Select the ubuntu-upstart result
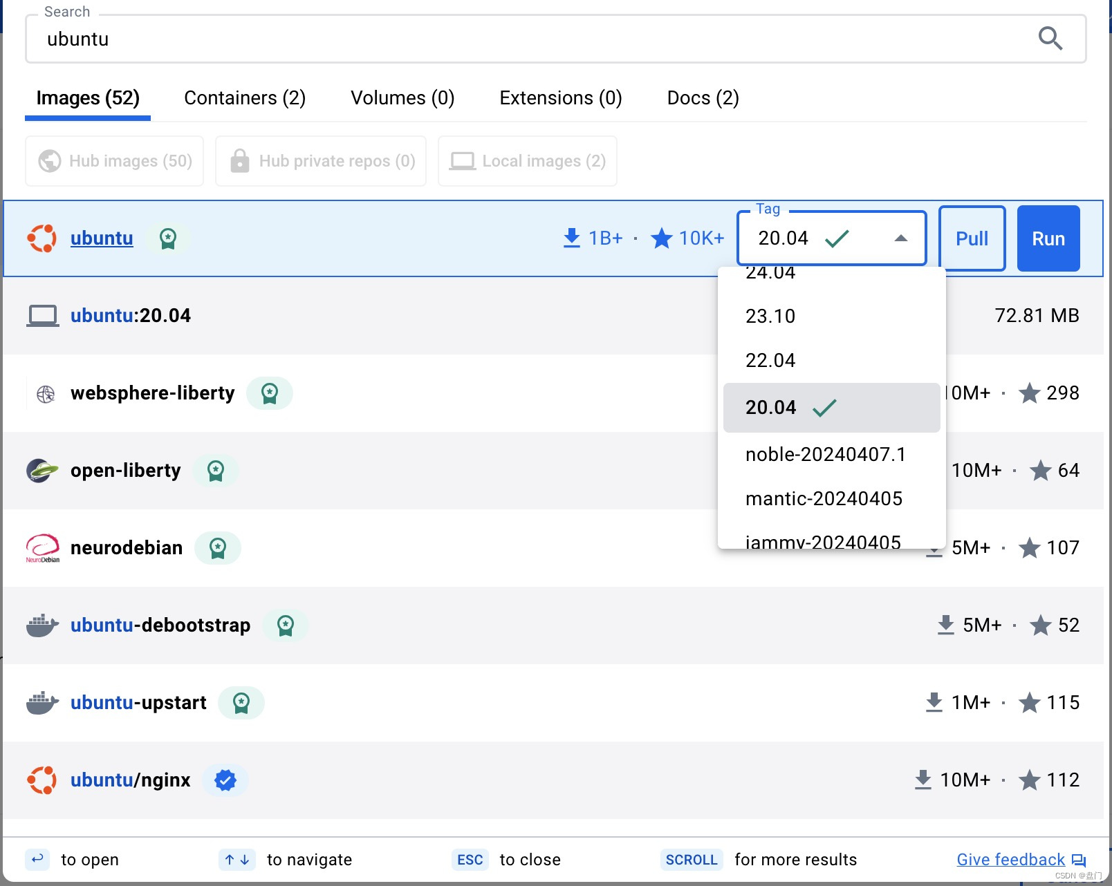This screenshot has height=886, width=1112. click(x=553, y=703)
